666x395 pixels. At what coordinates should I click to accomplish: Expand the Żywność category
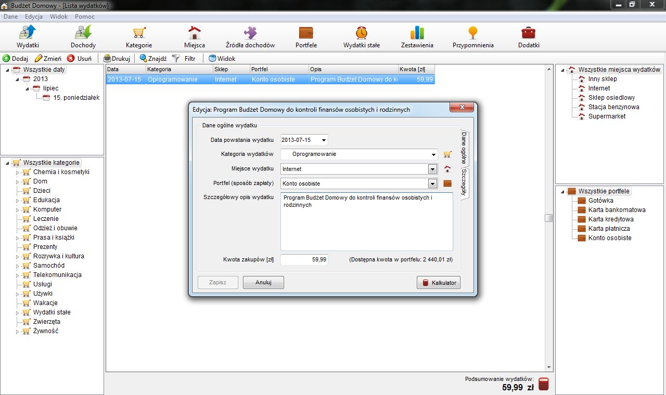click(18, 332)
